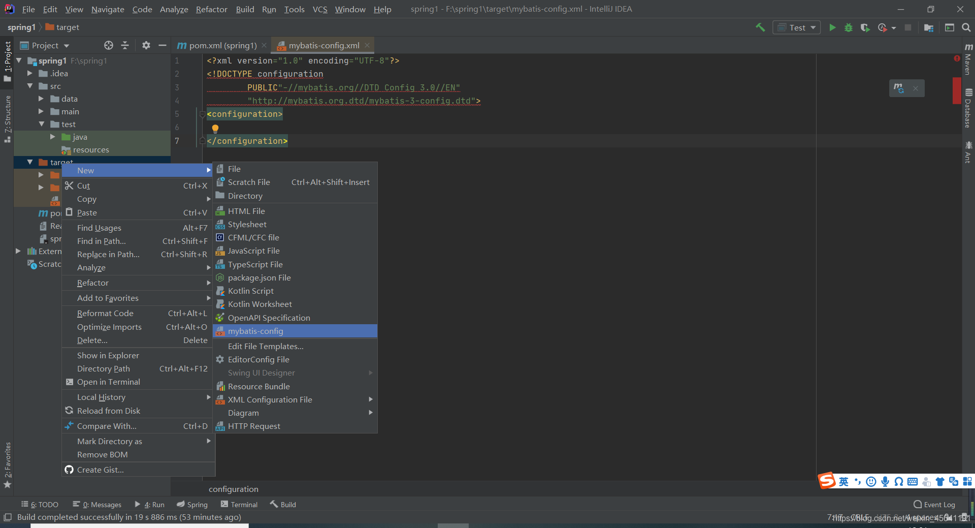Collapse the spring1 root node
975x528 pixels.
pyautogui.click(x=19, y=60)
